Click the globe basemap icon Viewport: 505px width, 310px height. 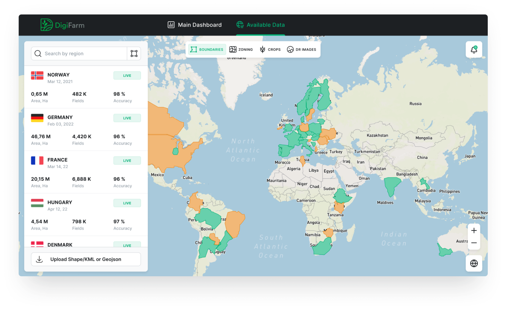click(x=474, y=263)
